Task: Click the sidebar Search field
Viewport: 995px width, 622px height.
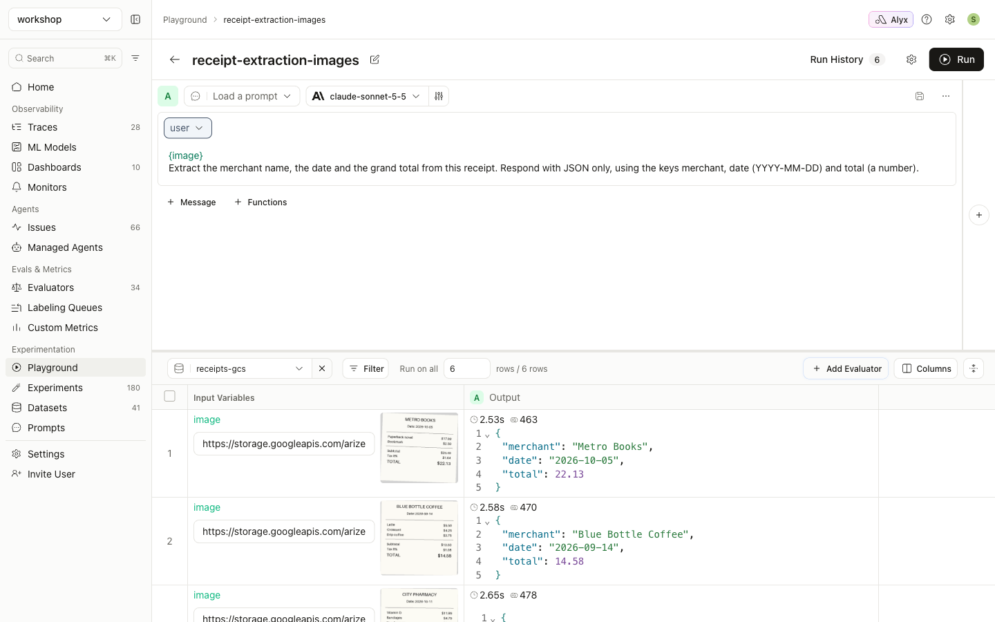Action: pos(65,58)
